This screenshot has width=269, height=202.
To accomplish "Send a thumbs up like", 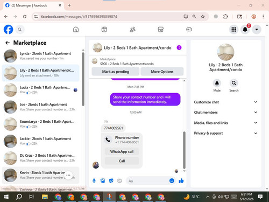I will click(181, 180).
